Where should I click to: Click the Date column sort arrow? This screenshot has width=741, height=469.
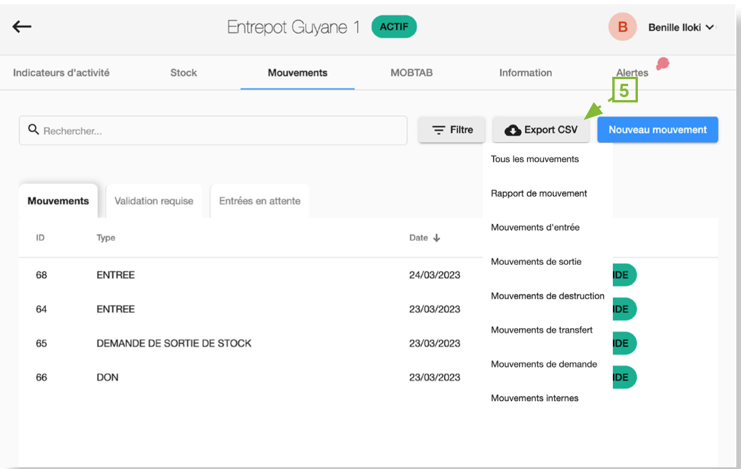[436, 238]
